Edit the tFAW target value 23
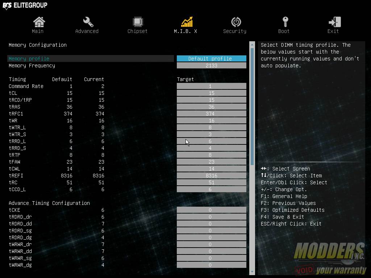Image resolution: width=371 pixels, height=278 pixels. pyautogui.click(x=212, y=162)
